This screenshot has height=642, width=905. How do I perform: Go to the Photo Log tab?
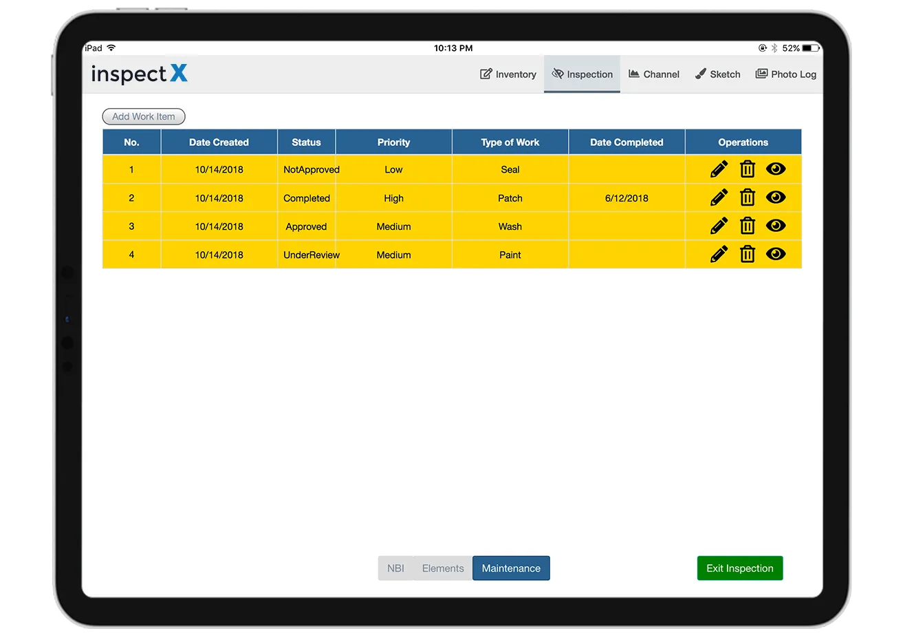coord(786,74)
